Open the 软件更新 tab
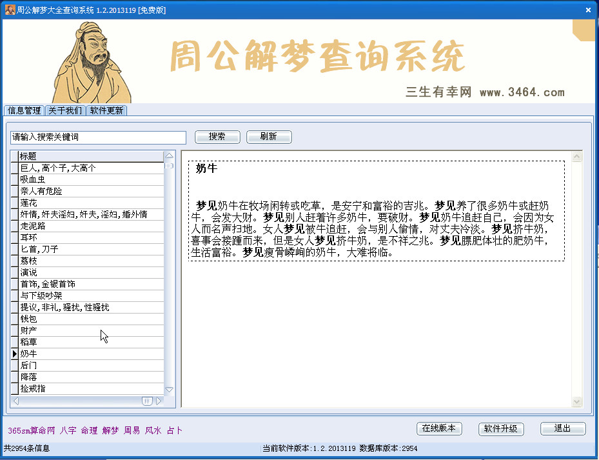The width and height of the screenshot is (599, 460). [x=106, y=110]
